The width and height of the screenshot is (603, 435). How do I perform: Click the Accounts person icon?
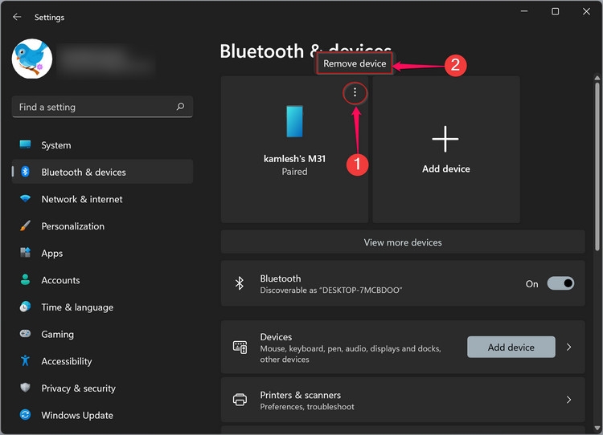[x=26, y=279]
